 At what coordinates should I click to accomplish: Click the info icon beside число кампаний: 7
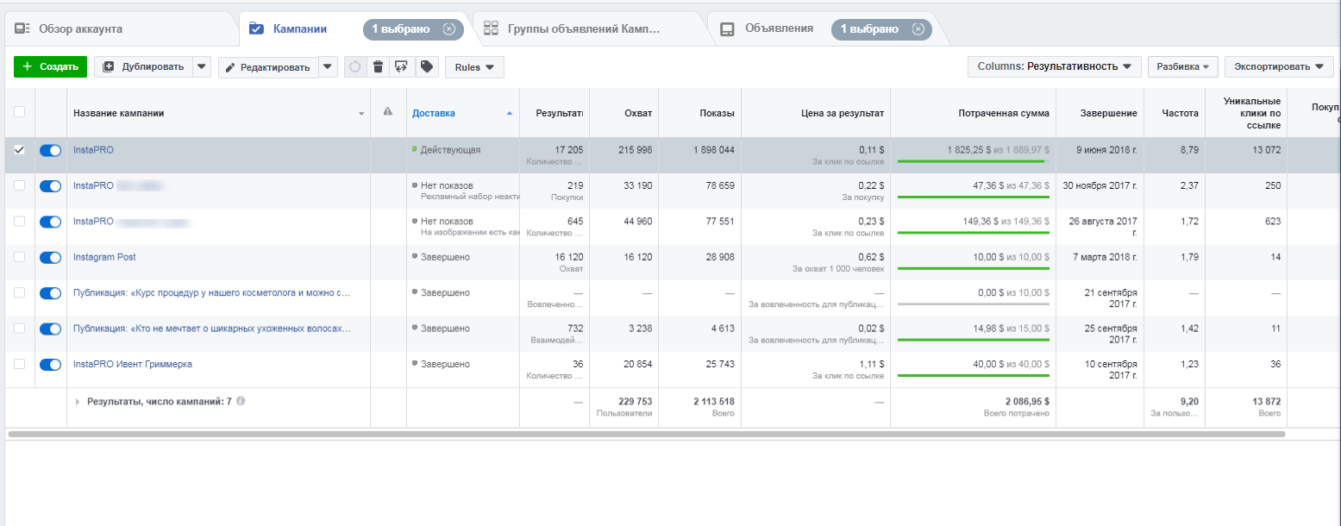(x=241, y=401)
